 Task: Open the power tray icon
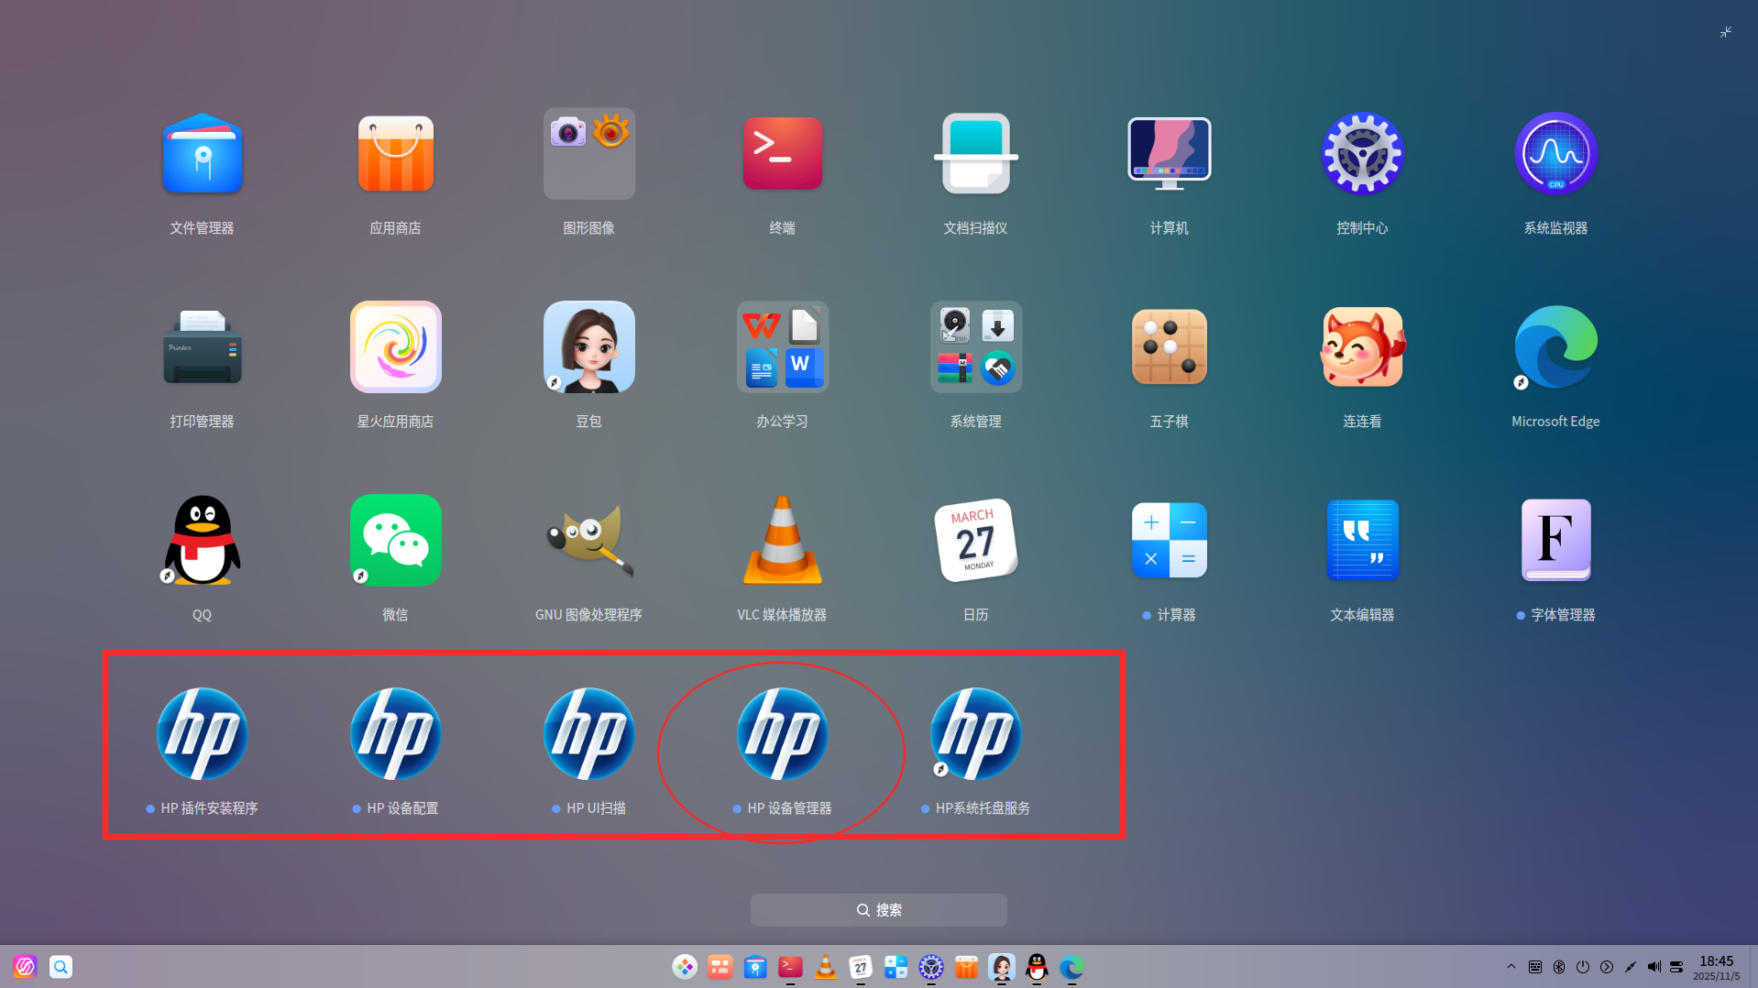click(x=1583, y=967)
